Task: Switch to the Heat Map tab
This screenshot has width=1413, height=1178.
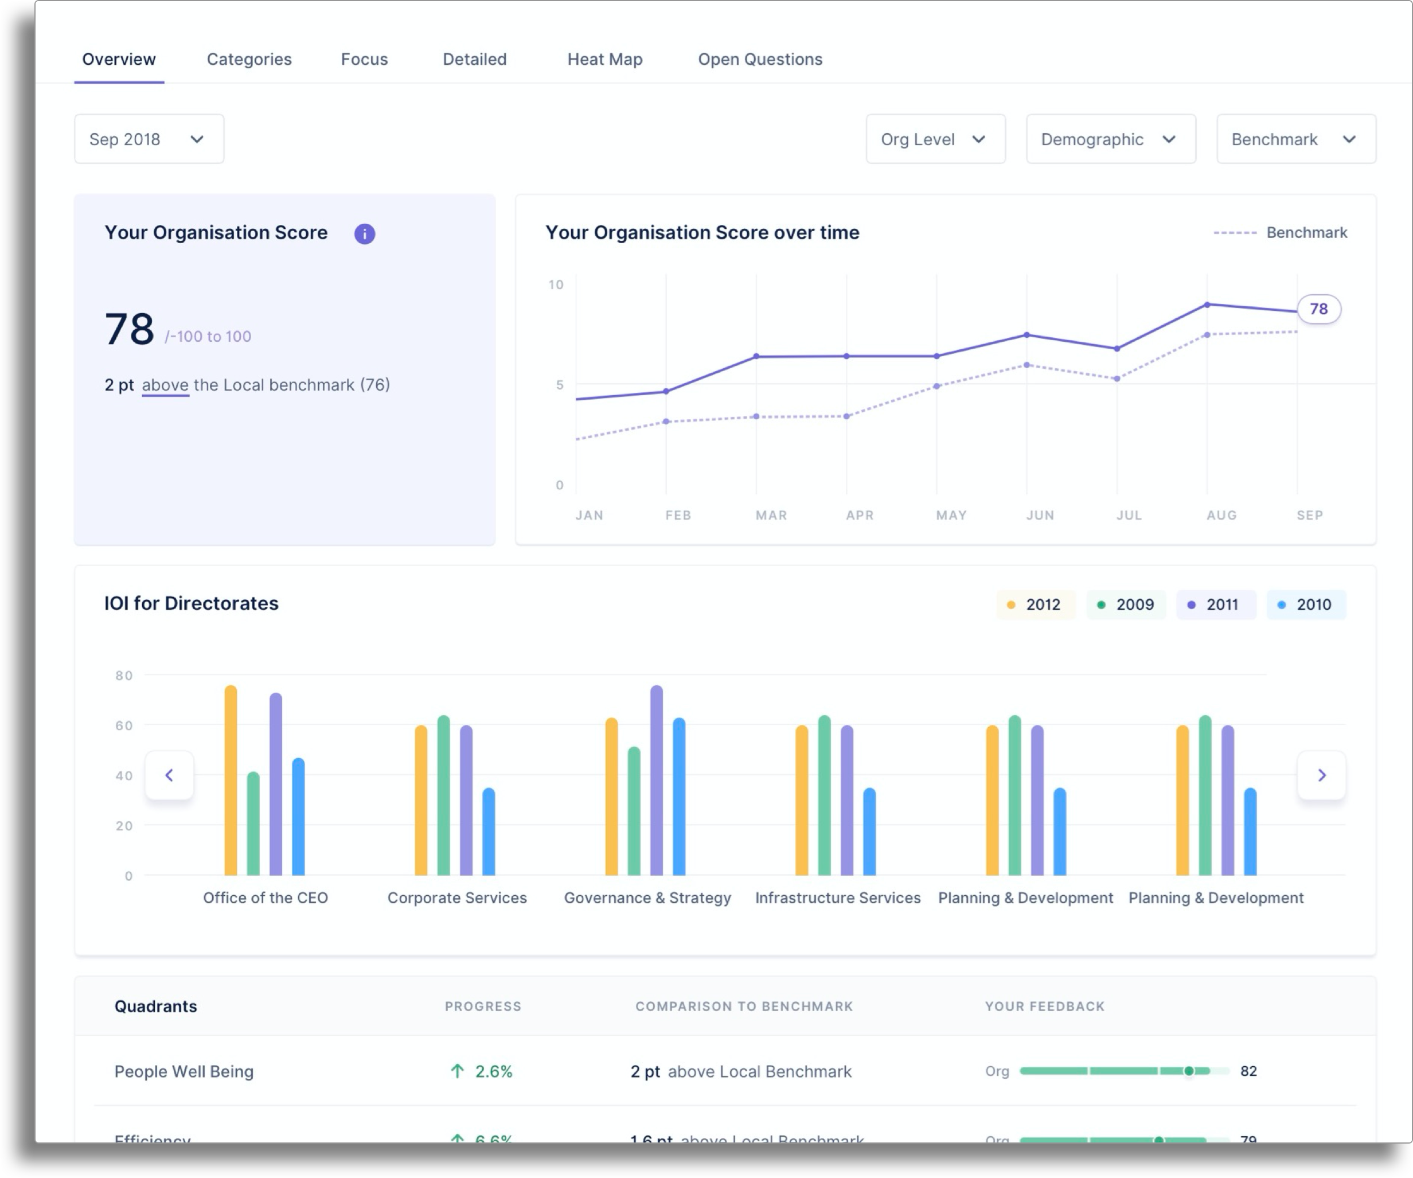Action: point(604,59)
